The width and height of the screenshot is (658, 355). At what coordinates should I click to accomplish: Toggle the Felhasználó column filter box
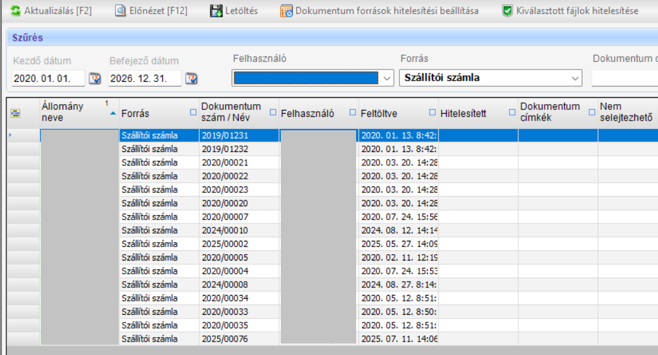(353, 113)
